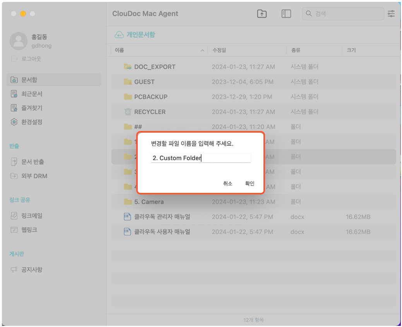Click the GUEST folder icon
The image size is (402, 327).
[x=128, y=82]
